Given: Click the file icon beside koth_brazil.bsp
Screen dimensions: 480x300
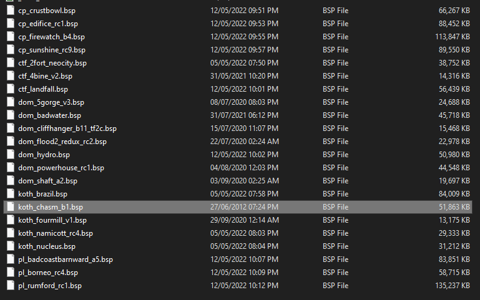Looking at the screenshot, I should [x=11, y=194].
